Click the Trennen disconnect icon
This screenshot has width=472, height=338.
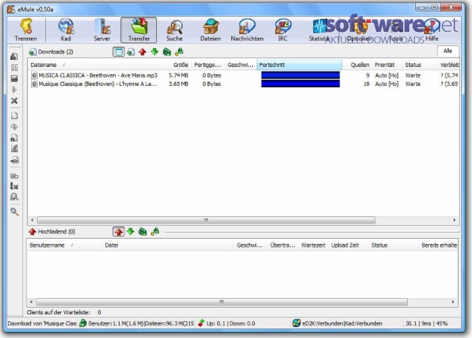point(26,30)
